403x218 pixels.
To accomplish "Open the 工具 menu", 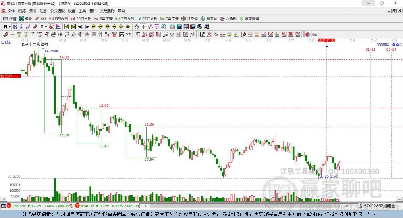I will click(x=82, y=11).
